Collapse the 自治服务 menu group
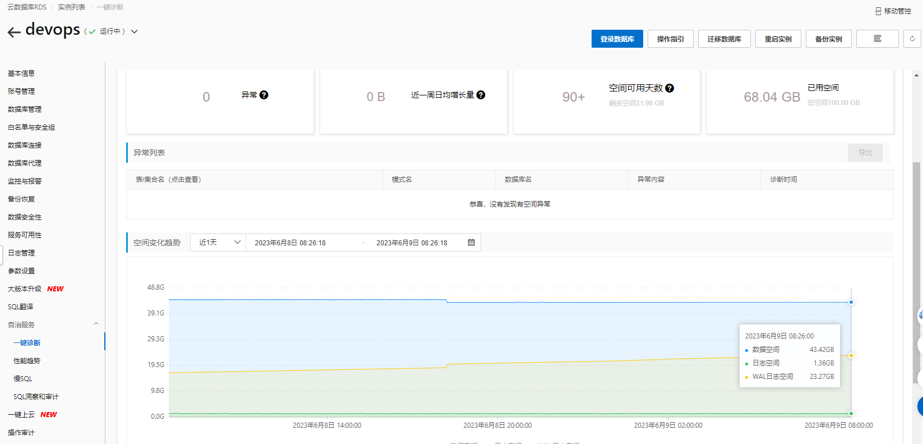Screen dimensions: 923x444 [x=96, y=324]
